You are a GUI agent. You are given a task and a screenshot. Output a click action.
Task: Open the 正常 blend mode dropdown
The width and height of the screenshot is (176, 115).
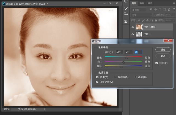point(141,15)
